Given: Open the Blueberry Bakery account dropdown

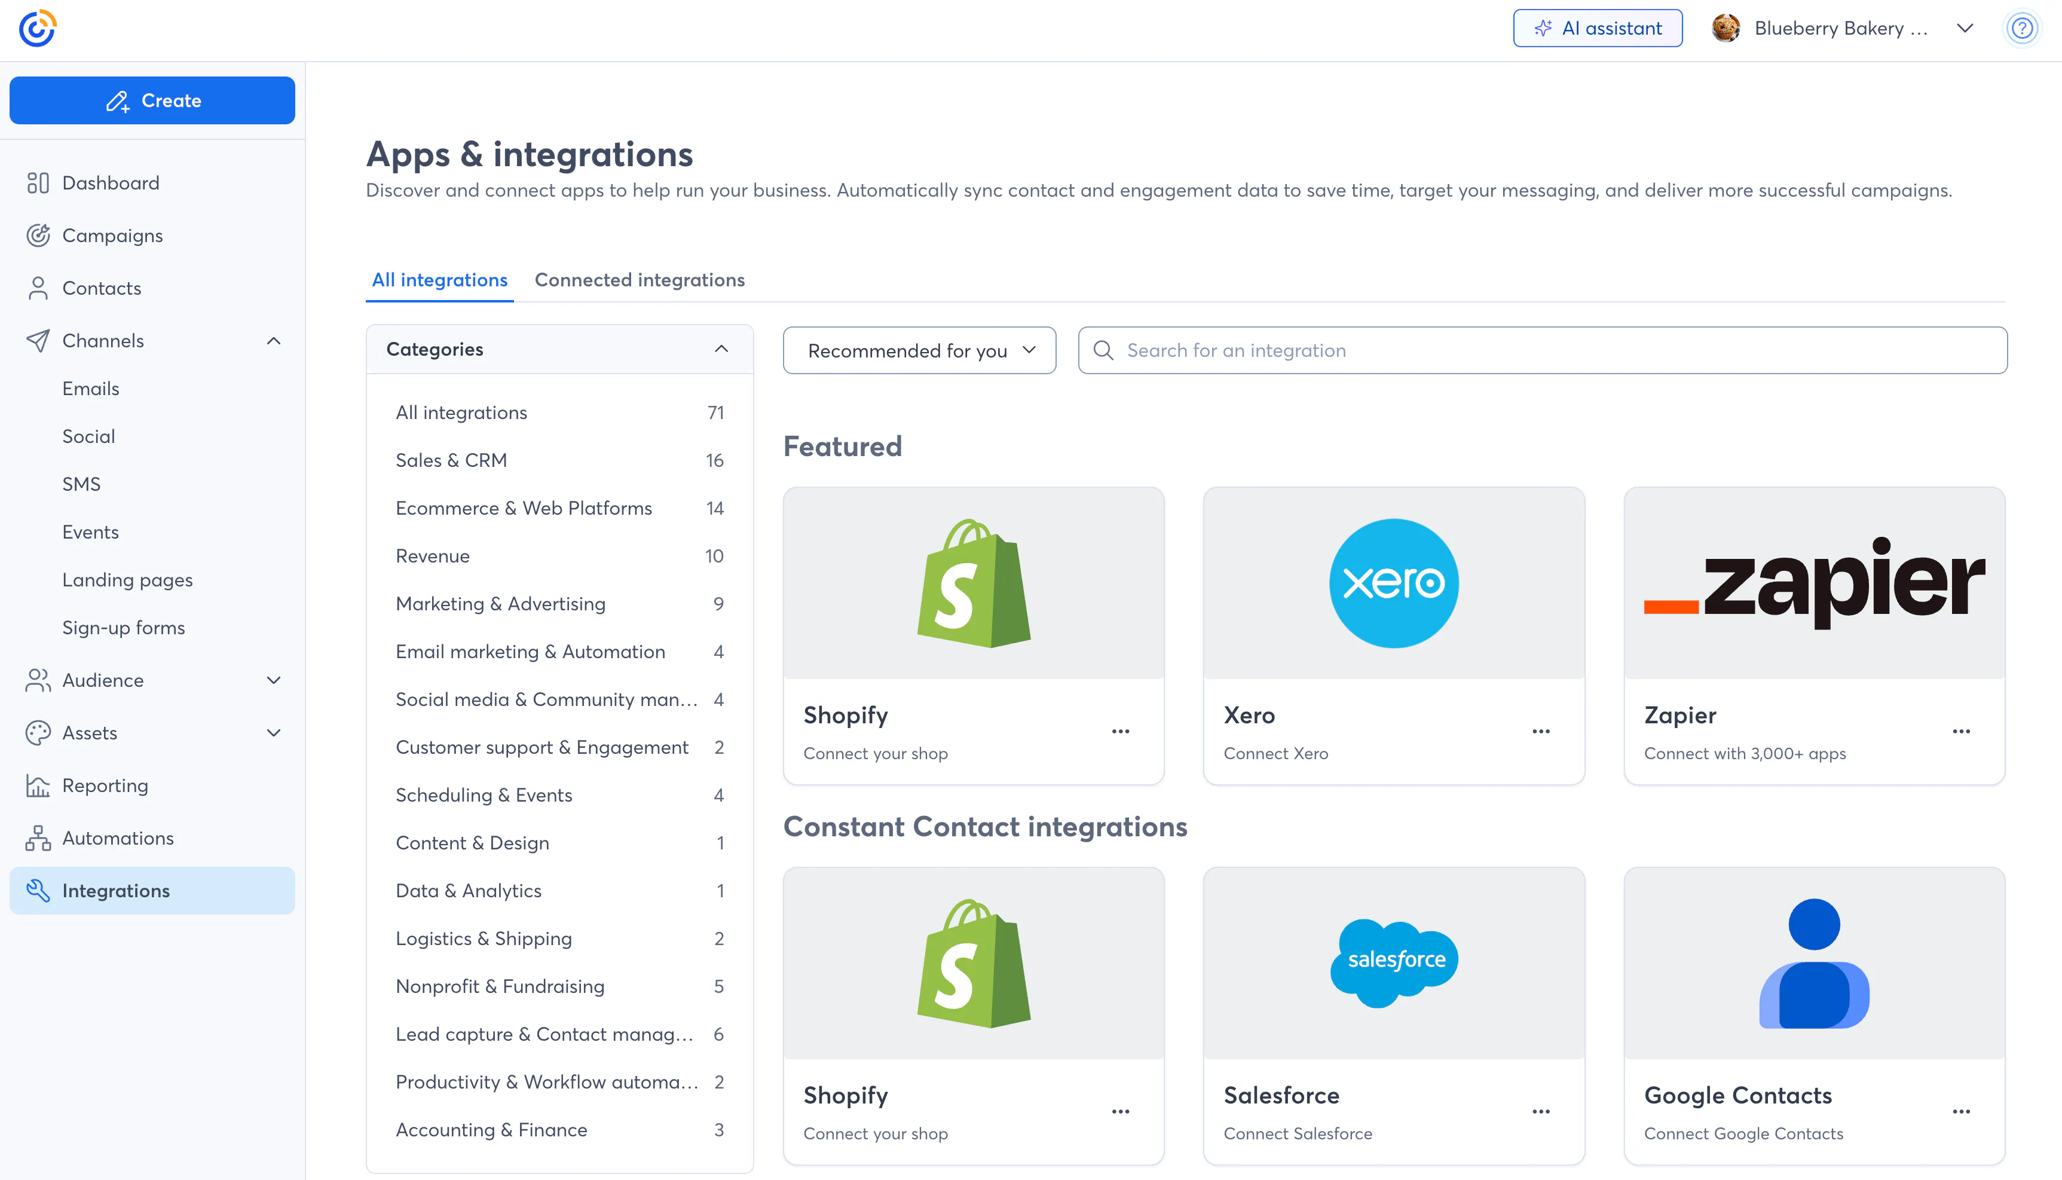Looking at the screenshot, I should [1964, 28].
